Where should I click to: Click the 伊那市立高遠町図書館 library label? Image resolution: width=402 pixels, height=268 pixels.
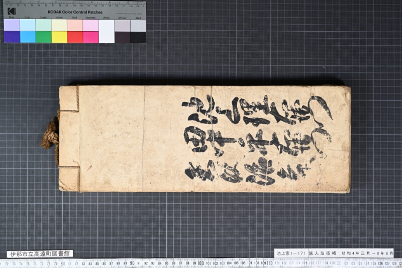40,254
